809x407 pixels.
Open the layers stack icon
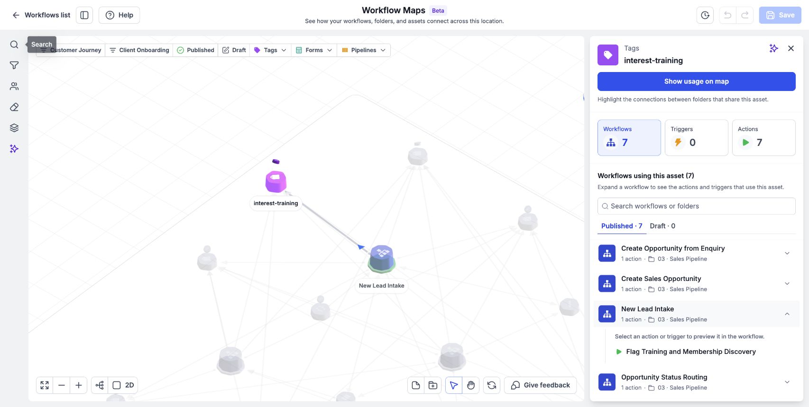[x=14, y=128]
